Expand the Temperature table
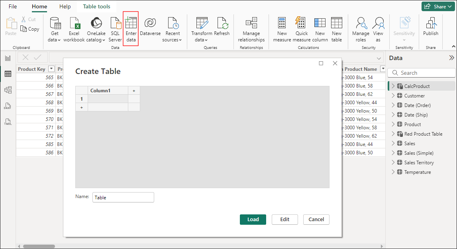This screenshot has width=457, height=249. (x=393, y=172)
